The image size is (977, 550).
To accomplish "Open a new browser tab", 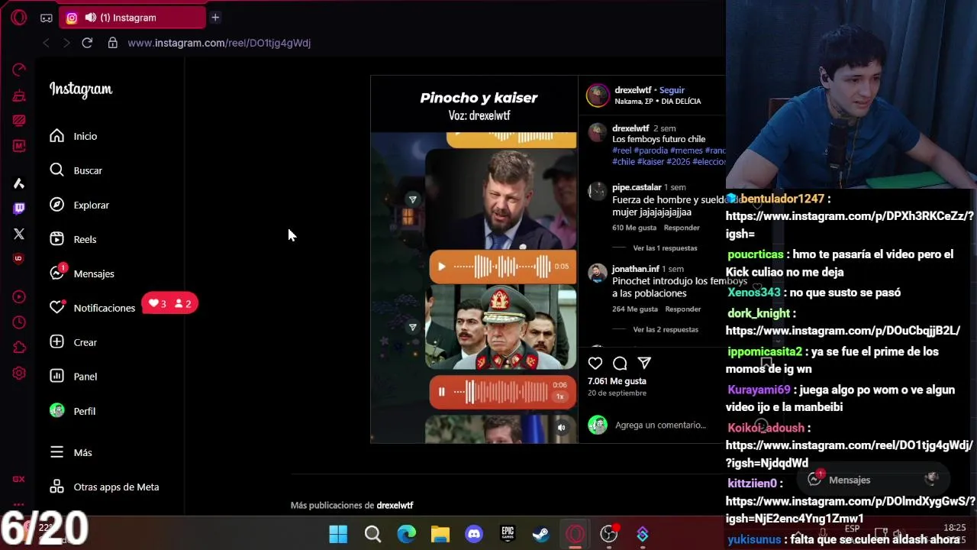I will (215, 17).
